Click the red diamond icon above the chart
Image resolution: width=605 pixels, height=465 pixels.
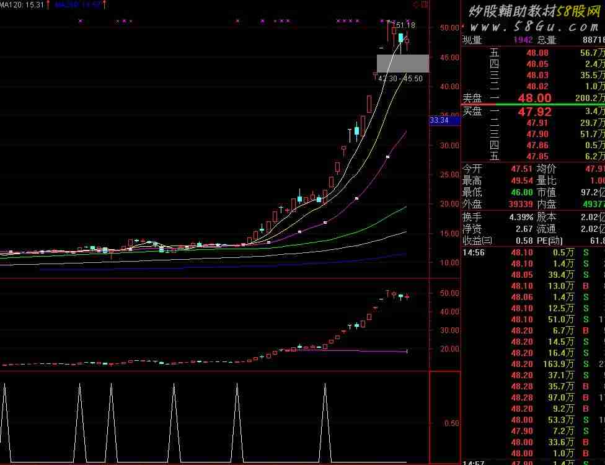(416, 4)
